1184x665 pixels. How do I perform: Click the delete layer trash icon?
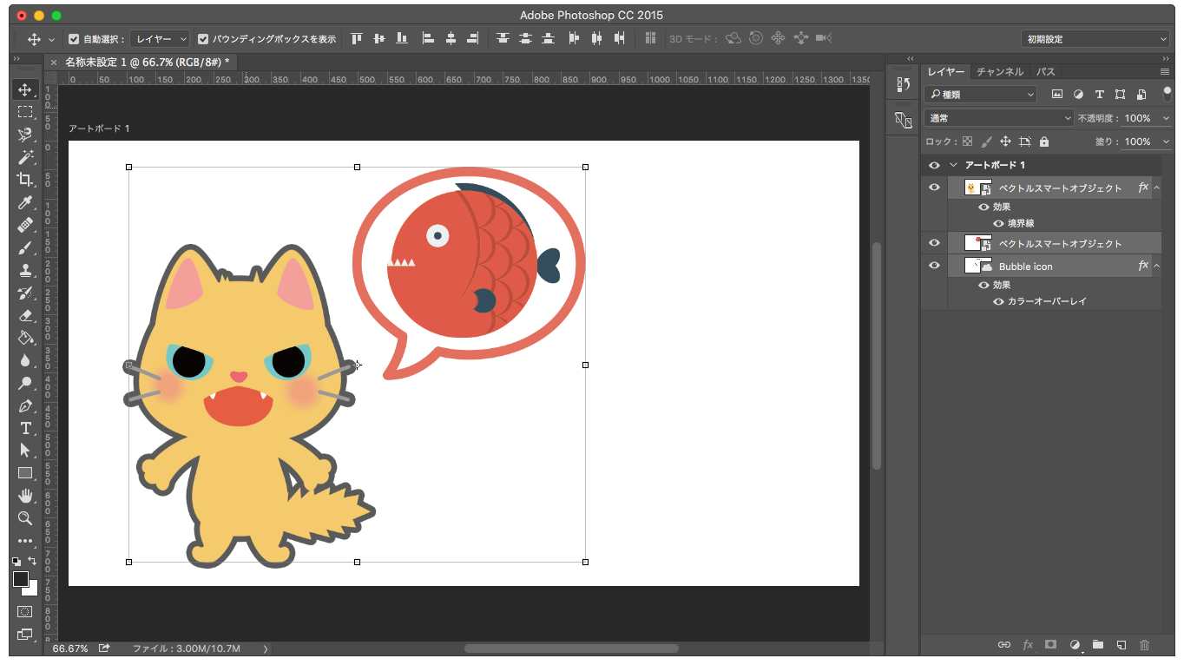click(x=1144, y=645)
